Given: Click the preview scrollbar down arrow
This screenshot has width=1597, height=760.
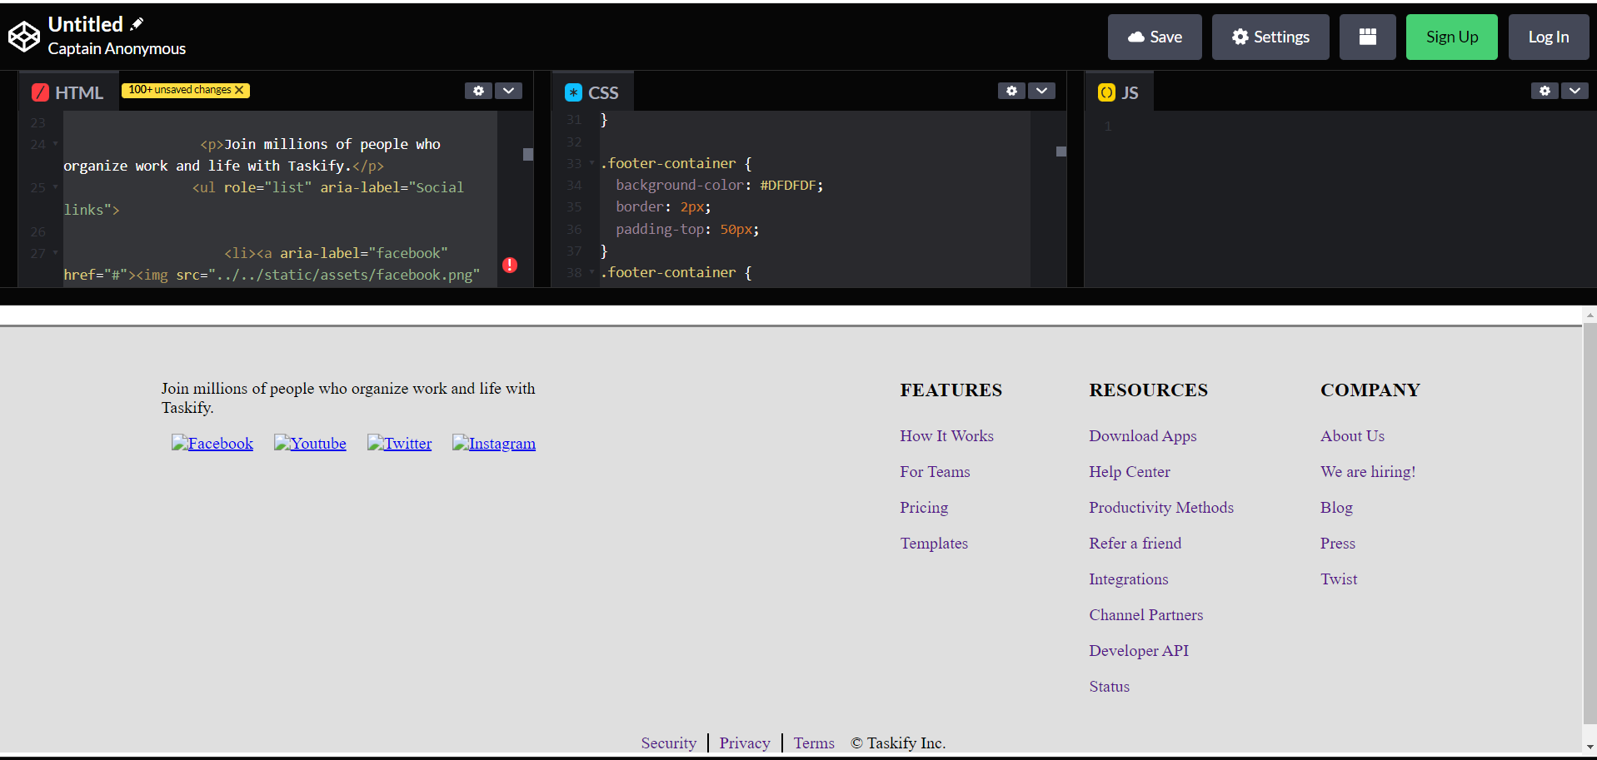Looking at the screenshot, I should point(1590,747).
